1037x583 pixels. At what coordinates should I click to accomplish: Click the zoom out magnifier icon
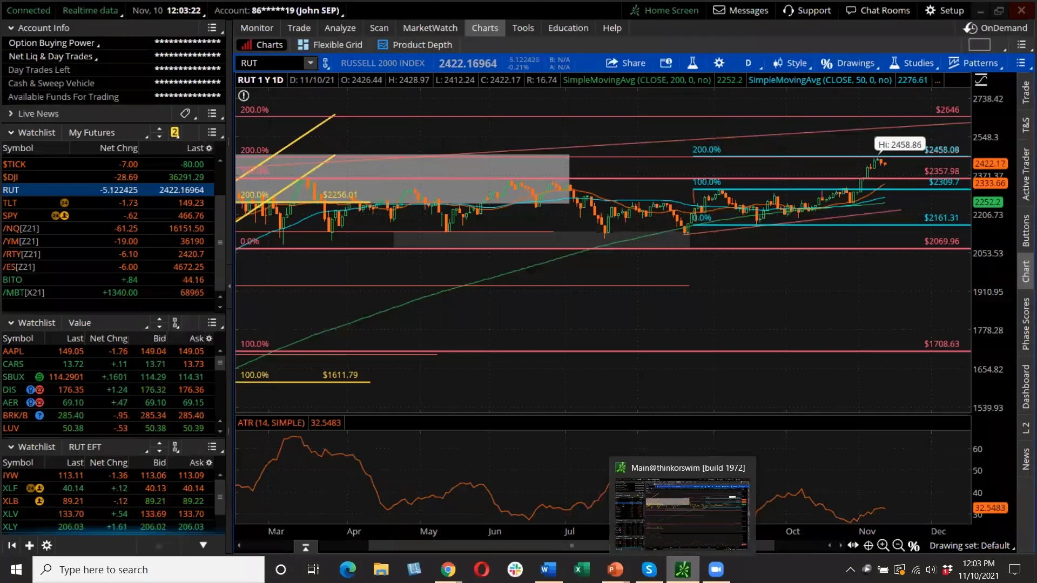[898, 545]
